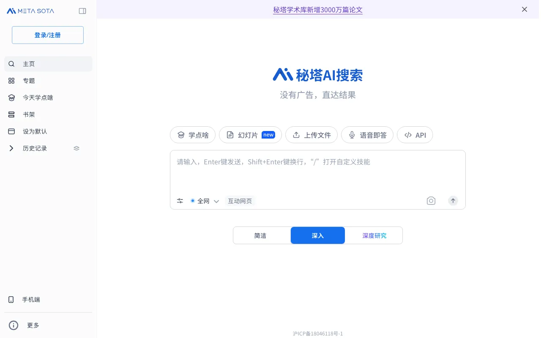Expand 历史记录 with the chevron

[x=11, y=148]
